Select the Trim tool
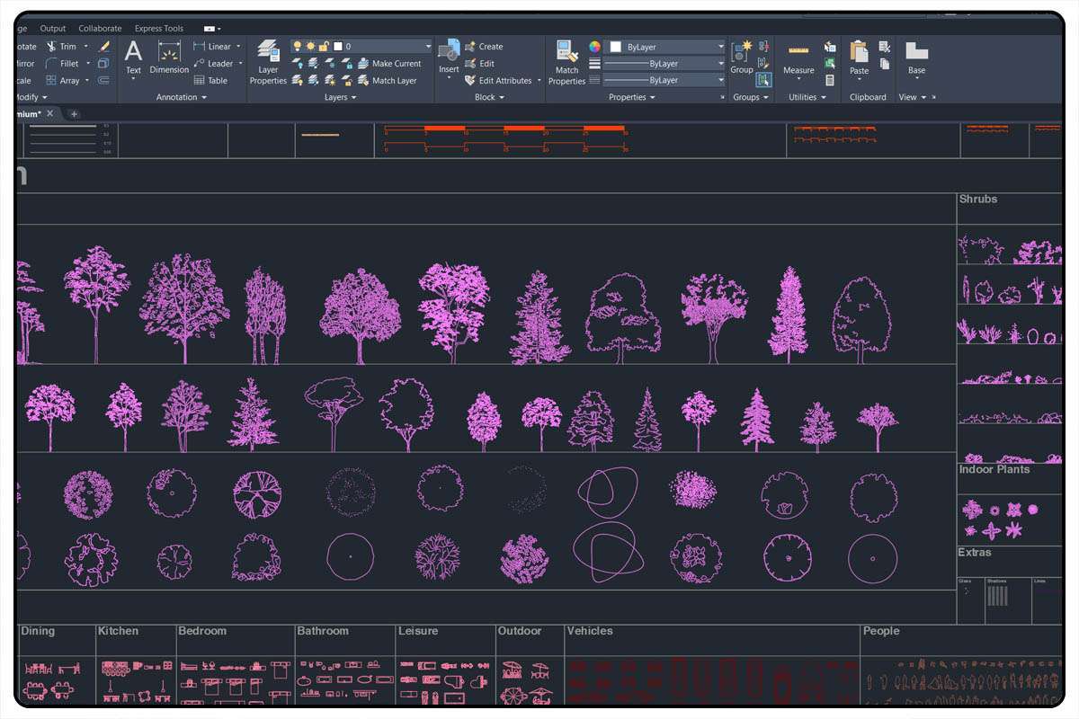The image size is (1079, 719). [63, 46]
